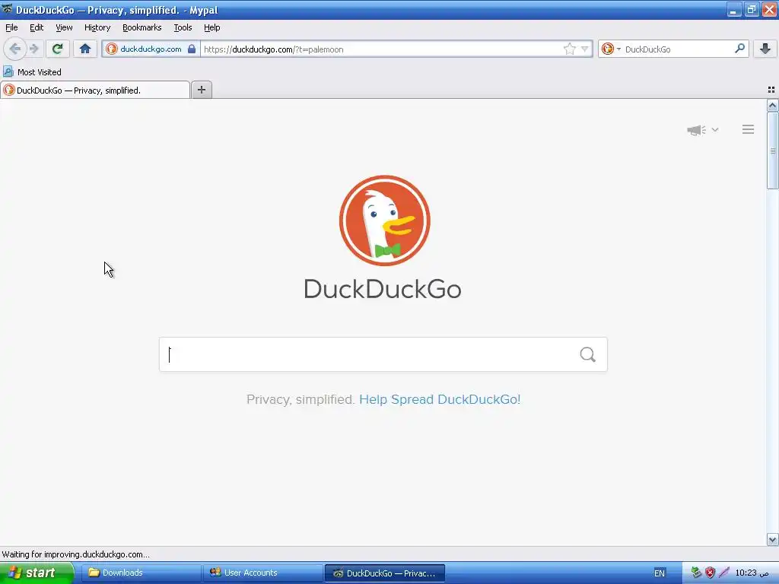The image size is (779, 584).
Task: Open the File menu
Action: pos(11,27)
